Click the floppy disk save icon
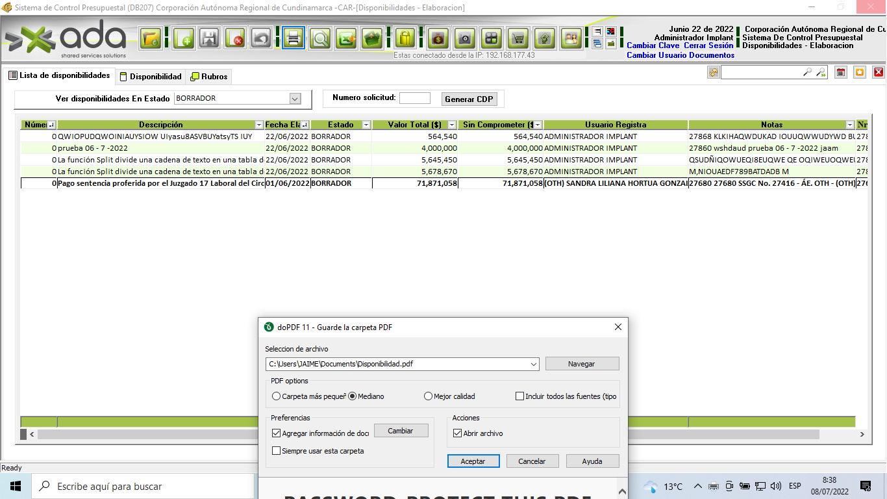 click(x=209, y=38)
